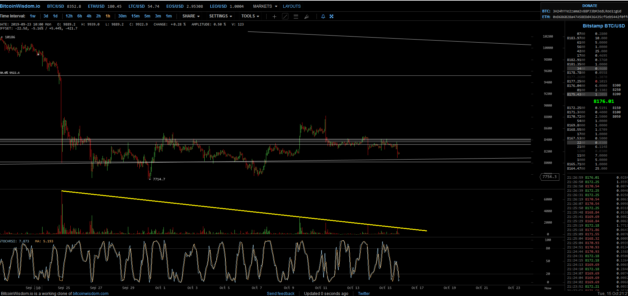628x296 pixels.
Task: Choose the horizontal lines drawing tool
Action: (296, 16)
